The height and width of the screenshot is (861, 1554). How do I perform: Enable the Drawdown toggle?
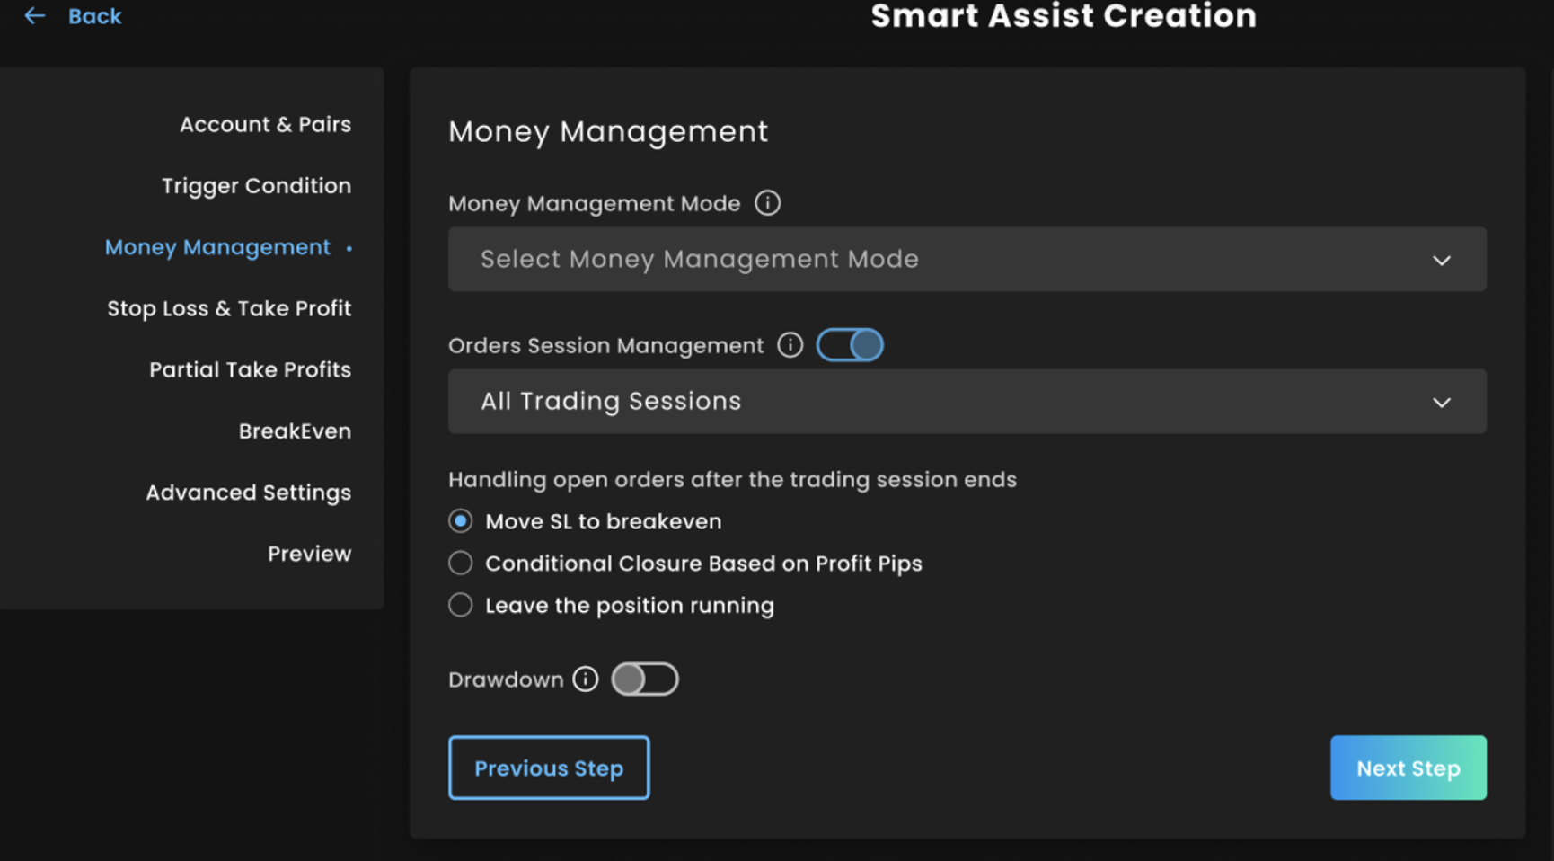click(644, 679)
